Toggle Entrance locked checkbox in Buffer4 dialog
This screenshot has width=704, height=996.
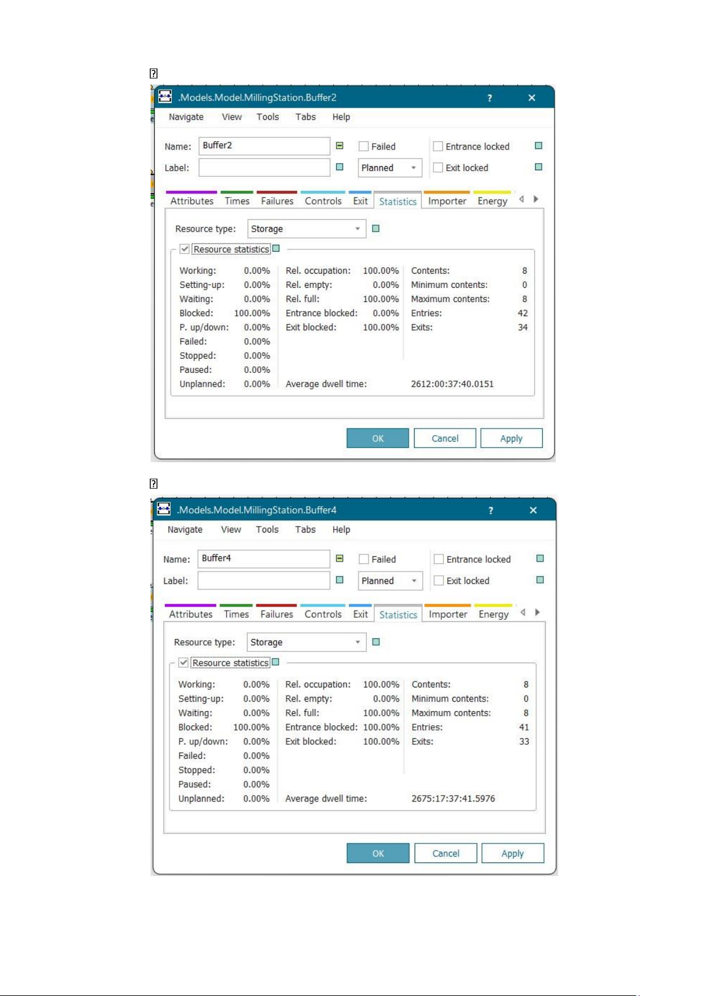point(439,559)
